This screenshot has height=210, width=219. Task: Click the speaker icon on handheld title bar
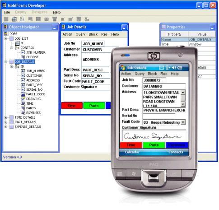[x=174, y=68]
